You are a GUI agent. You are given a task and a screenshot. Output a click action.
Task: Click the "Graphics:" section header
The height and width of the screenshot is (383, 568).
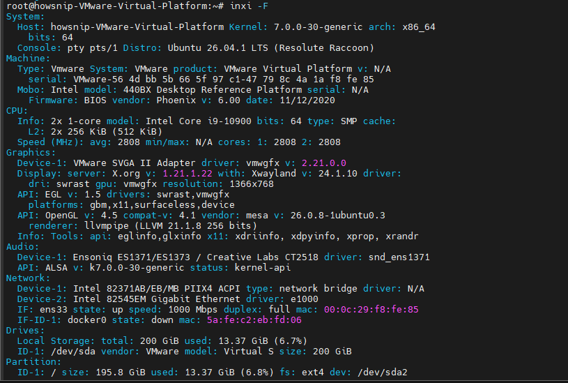31,153
